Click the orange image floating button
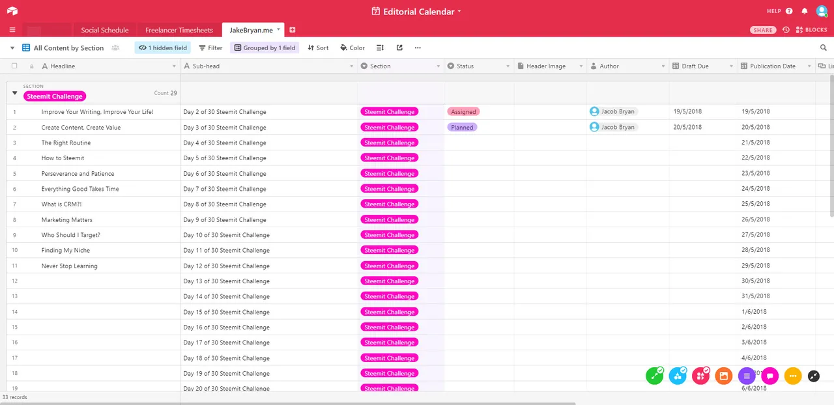Image resolution: width=834 pixels, height=405 pixels. (723, 376)
